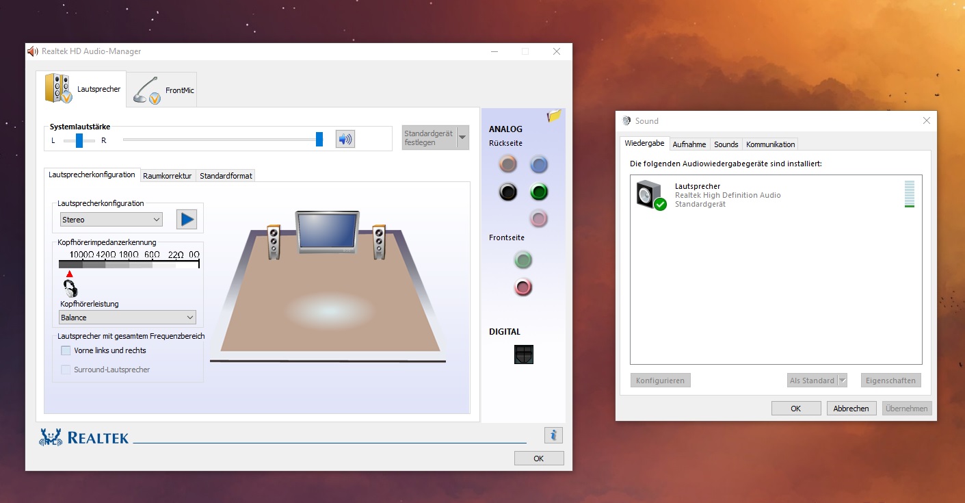Select the Wiedergabe tab in Sound dialog
This screenshot has width=965, height=503.
[644, 143]
